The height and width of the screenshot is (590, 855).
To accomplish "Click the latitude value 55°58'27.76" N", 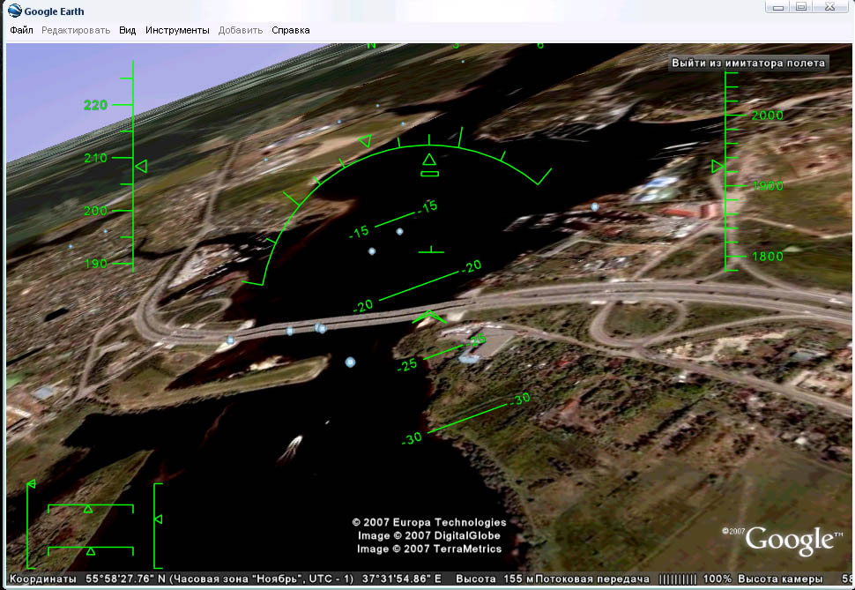I will tap(125, 579).
